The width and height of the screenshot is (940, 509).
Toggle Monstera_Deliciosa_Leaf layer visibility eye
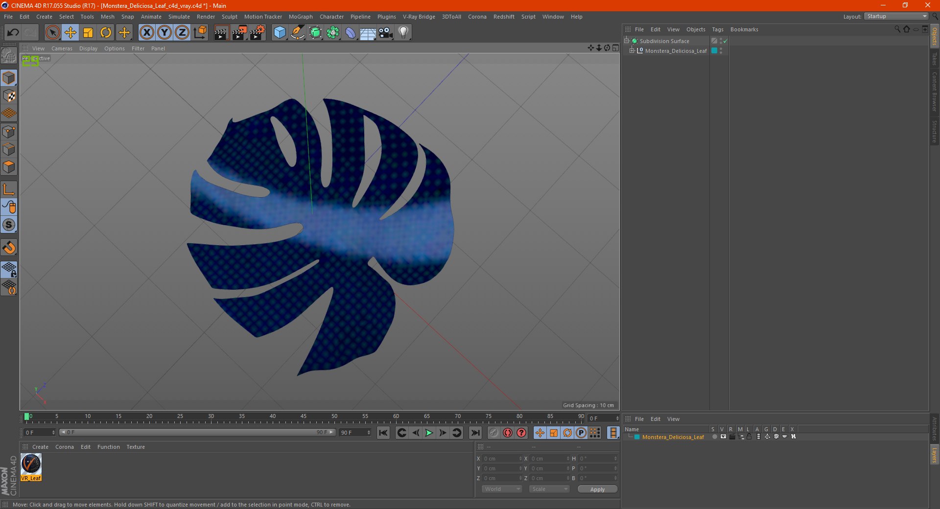click(723, 437)
